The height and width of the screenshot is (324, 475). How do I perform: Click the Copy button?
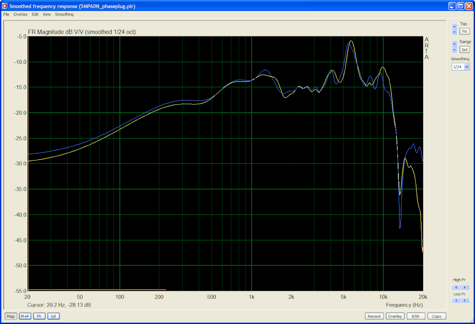click(x=437, y=316)
